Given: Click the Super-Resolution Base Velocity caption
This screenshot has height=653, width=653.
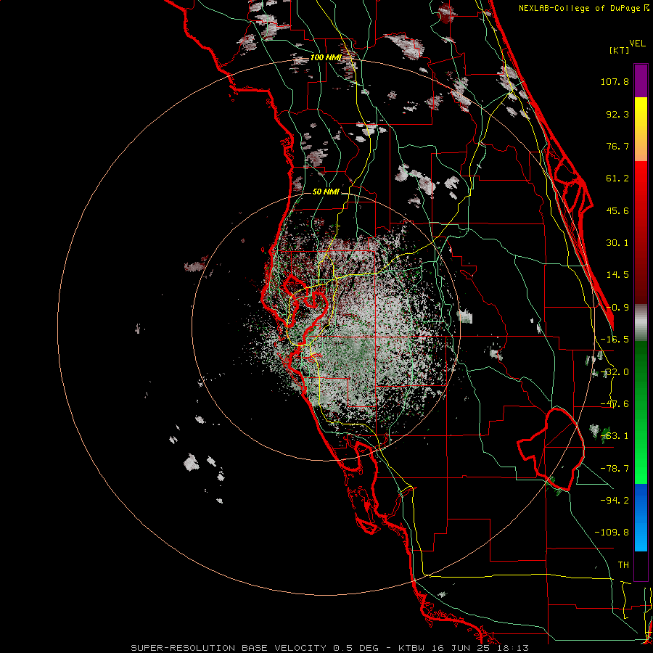Looking at the screenshot, I should click(330, 648).
